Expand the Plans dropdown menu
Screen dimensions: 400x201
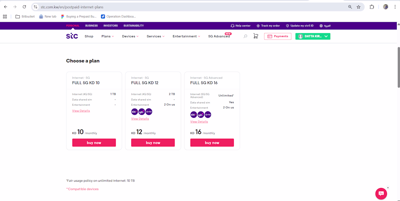tap(108, 36)
